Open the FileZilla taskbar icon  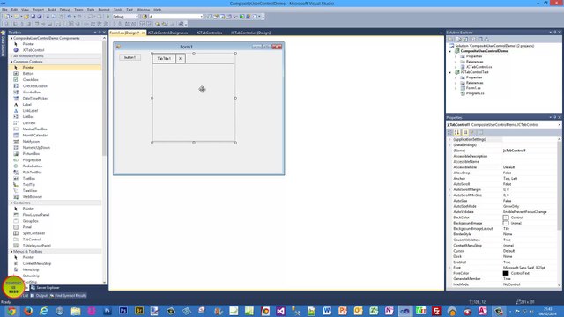coord(436,311)
